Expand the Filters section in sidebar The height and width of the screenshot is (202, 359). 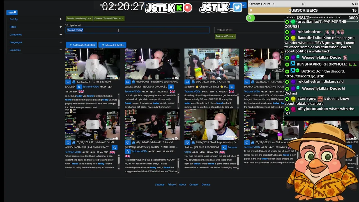coord(61,27)
